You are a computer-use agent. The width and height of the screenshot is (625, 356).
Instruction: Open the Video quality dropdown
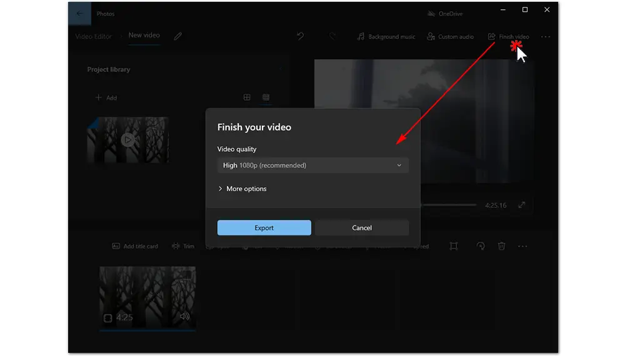[x=312, y=166]
